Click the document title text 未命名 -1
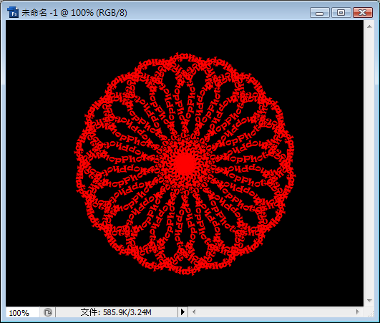The image size is (380, 323). [40, 13]
